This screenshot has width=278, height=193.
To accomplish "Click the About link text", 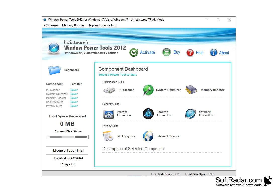I will 224,53.
